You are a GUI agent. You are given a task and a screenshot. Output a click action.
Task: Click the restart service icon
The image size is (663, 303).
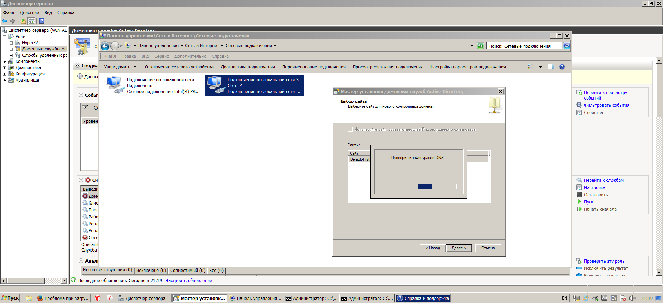click(x=579, y=209)
